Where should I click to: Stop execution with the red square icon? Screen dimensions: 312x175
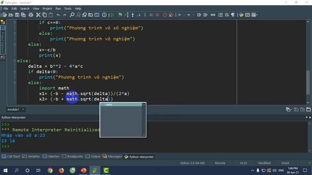pyautogui.click(x=157, y=15)
